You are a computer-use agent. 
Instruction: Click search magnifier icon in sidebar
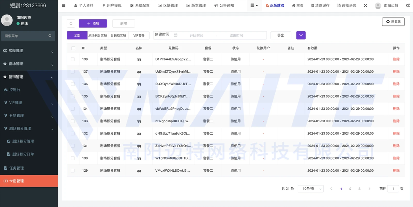[50, 36]
